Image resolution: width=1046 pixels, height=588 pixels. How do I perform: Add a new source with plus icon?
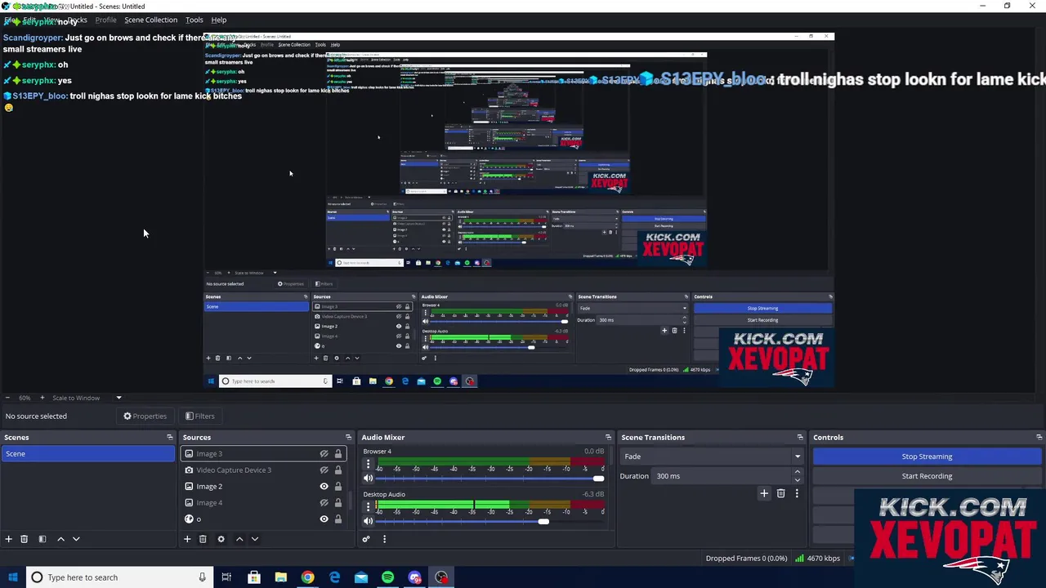click(x=187, y=539)
